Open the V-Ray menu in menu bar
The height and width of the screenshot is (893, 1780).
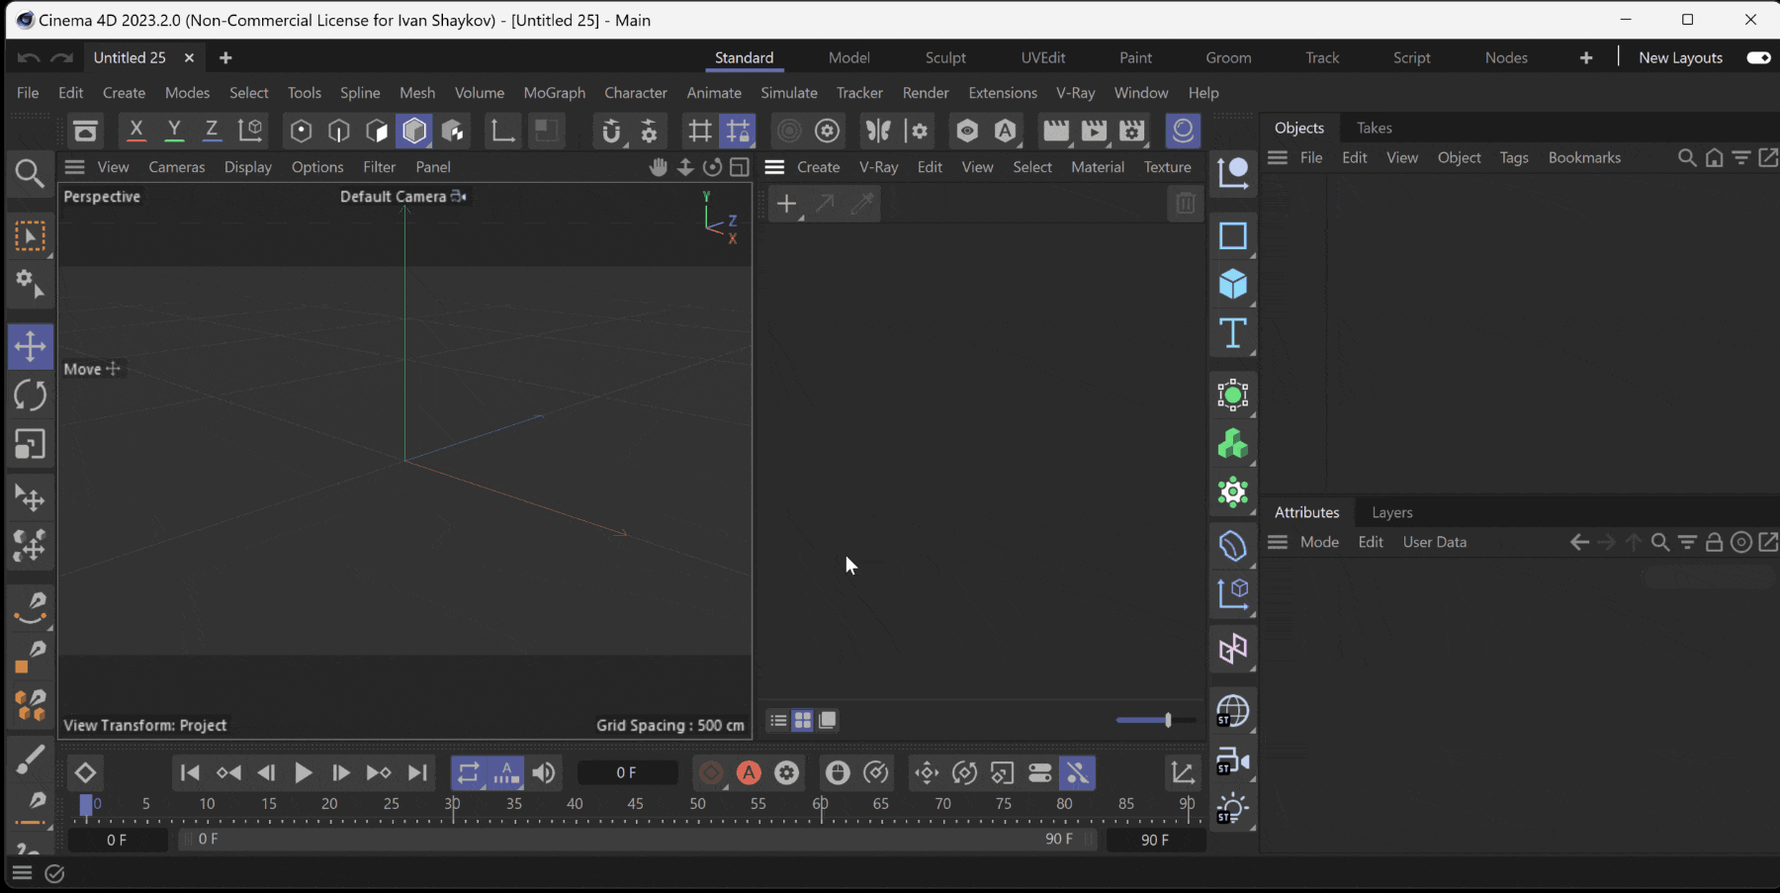[1075, 92]
